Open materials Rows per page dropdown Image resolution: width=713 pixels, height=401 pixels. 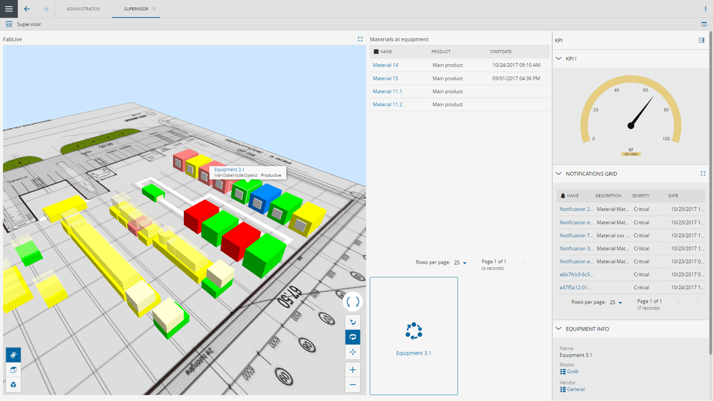point(460,263)
